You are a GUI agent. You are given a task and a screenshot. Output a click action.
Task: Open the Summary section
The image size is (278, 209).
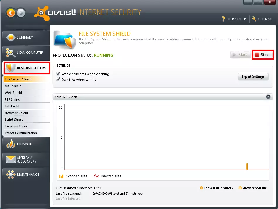25,37
